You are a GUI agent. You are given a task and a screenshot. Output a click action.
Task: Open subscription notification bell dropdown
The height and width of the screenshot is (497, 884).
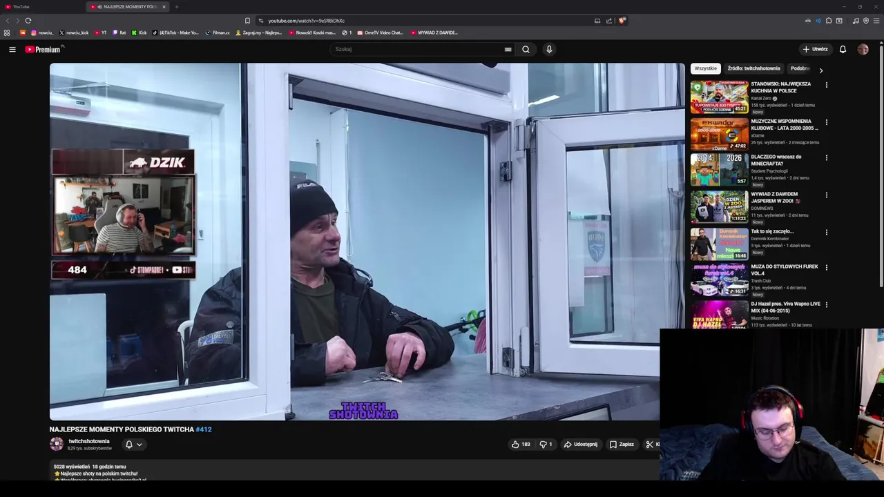click(x=133, y=445)
